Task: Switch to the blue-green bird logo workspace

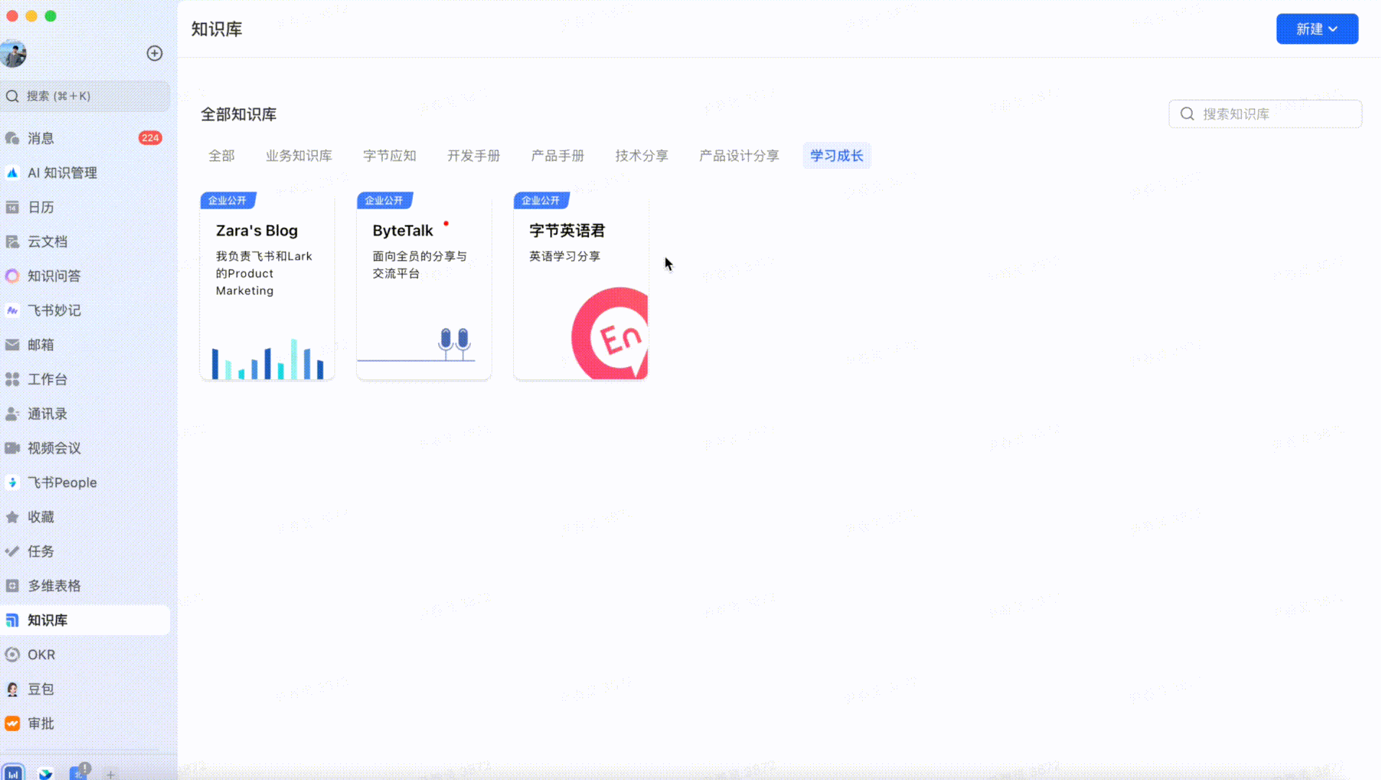Action: click(x=45, y=774)
